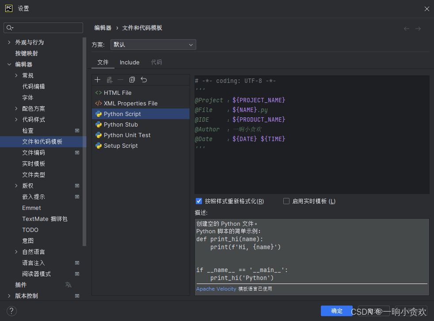Enable 启用实时模板 checkbox
Screen dimensions: 434x321
click(x=286, y=201)
